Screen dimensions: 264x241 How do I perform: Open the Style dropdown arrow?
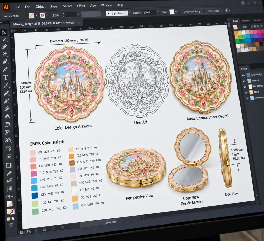click(x=176, y=12)
